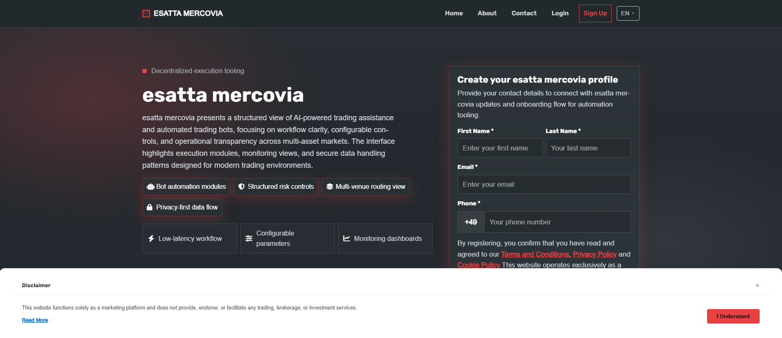Click the large esatta mercovia hero heading
782x338 pixels.
pyautogui.click(x=223, y=95)
